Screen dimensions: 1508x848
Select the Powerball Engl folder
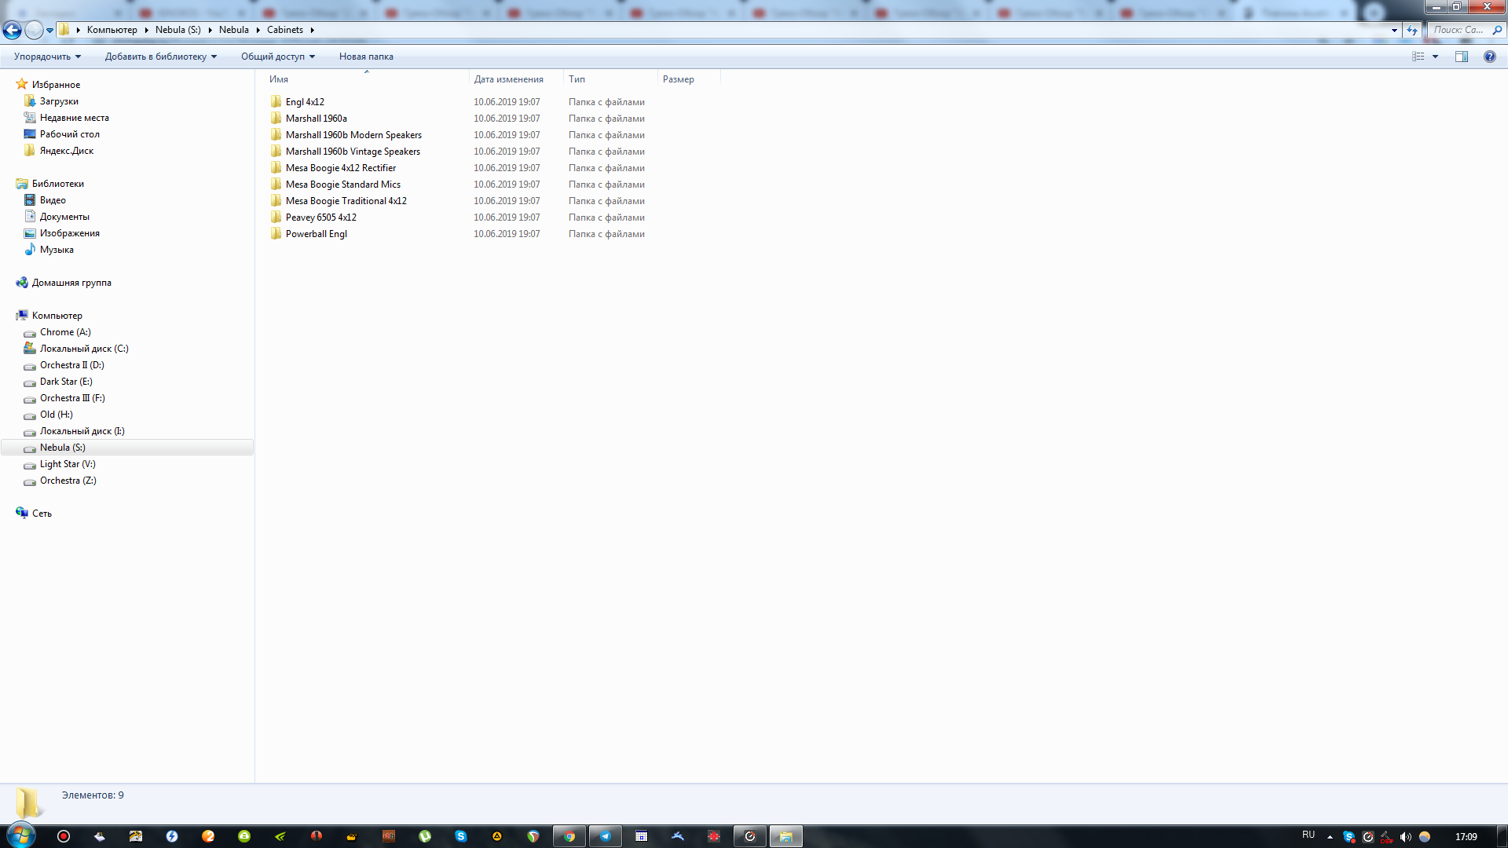tap(316, 234)
